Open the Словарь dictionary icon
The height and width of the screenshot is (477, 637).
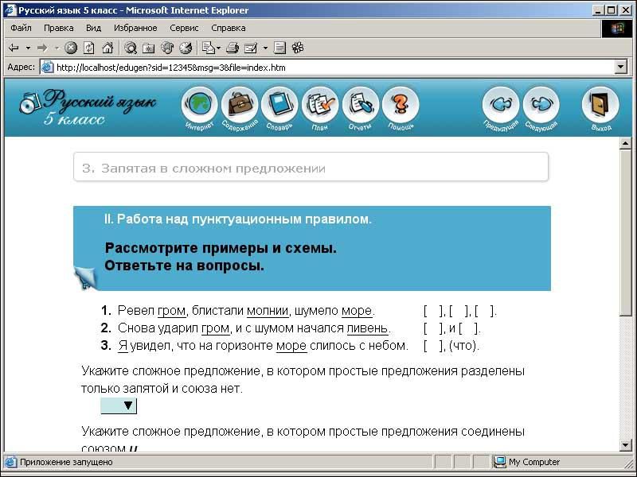click(279, 104)
